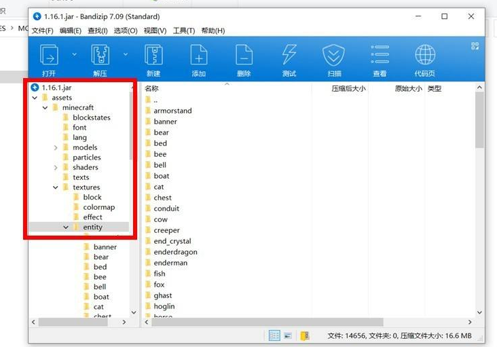Click tree pane horizontal scrollbar left arrow

[33, 323]
